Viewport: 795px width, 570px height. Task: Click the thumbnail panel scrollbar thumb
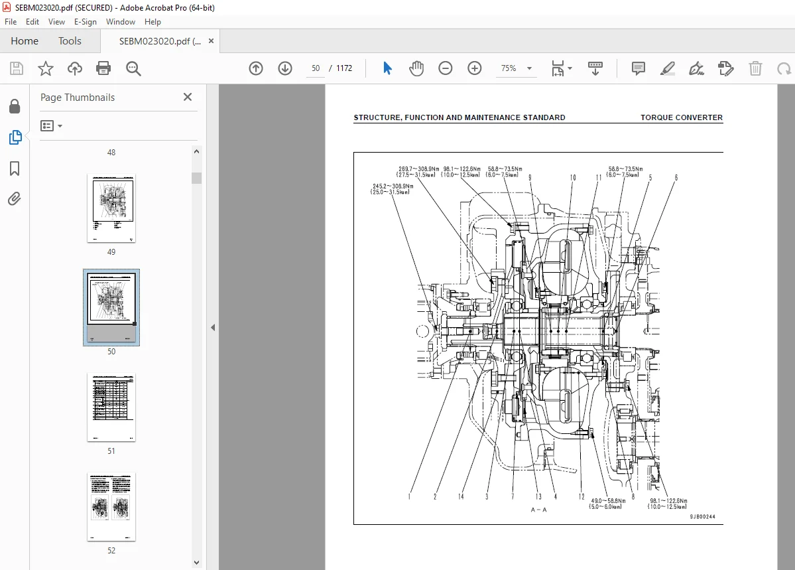(197, 178)
